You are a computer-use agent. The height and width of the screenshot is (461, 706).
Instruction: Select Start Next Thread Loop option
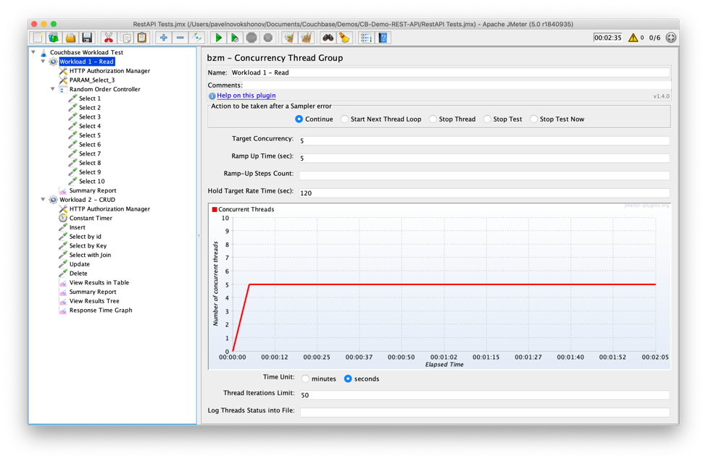pos(344,119)
